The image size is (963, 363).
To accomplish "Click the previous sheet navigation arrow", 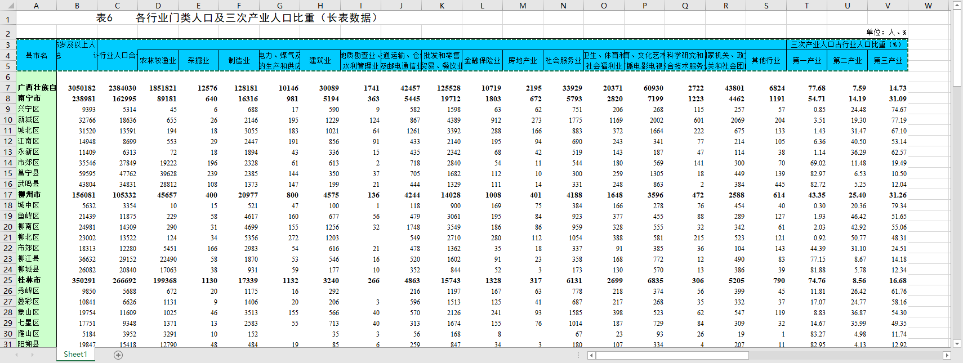I will tap(16, 355).
